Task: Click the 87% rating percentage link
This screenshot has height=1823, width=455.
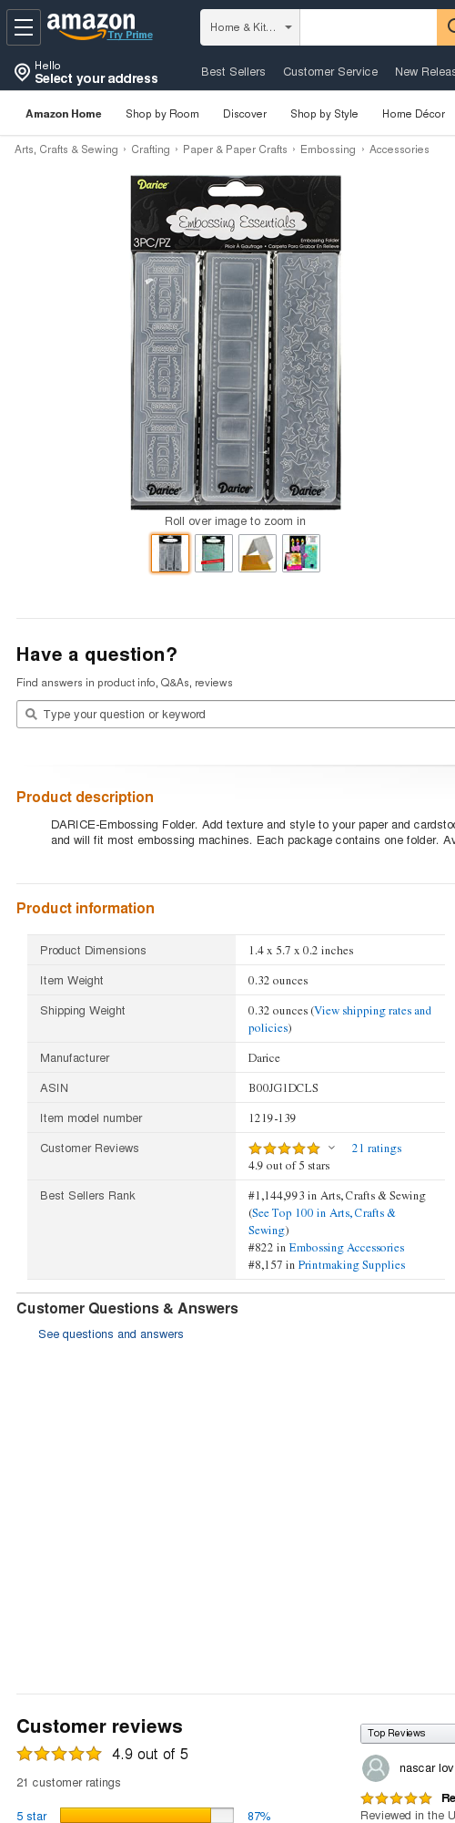Action: [259, 1816]
